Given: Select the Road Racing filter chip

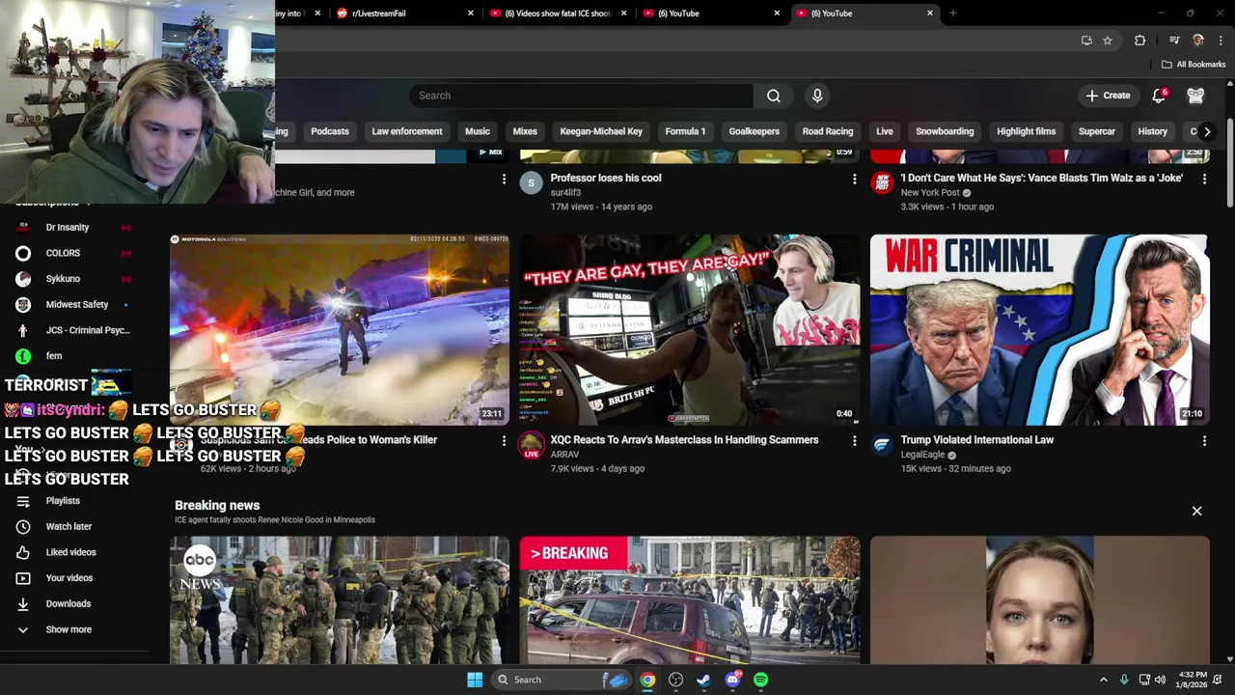Looking at the screenshot, I should pyautogui.click(x=828, y=131).
